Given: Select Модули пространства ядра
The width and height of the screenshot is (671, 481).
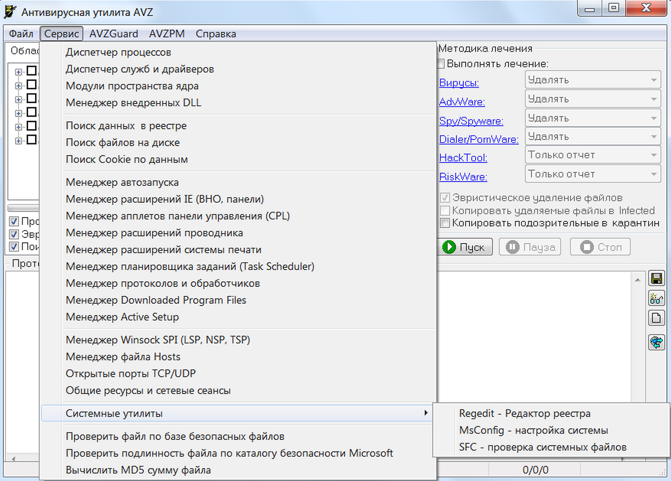Looking at the screenshot, I should tap(238, 86).
